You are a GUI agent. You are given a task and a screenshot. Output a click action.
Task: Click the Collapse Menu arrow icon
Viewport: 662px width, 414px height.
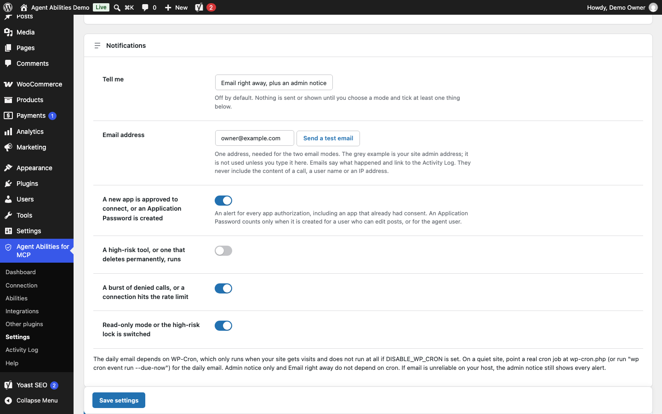[x=8, y=401]
